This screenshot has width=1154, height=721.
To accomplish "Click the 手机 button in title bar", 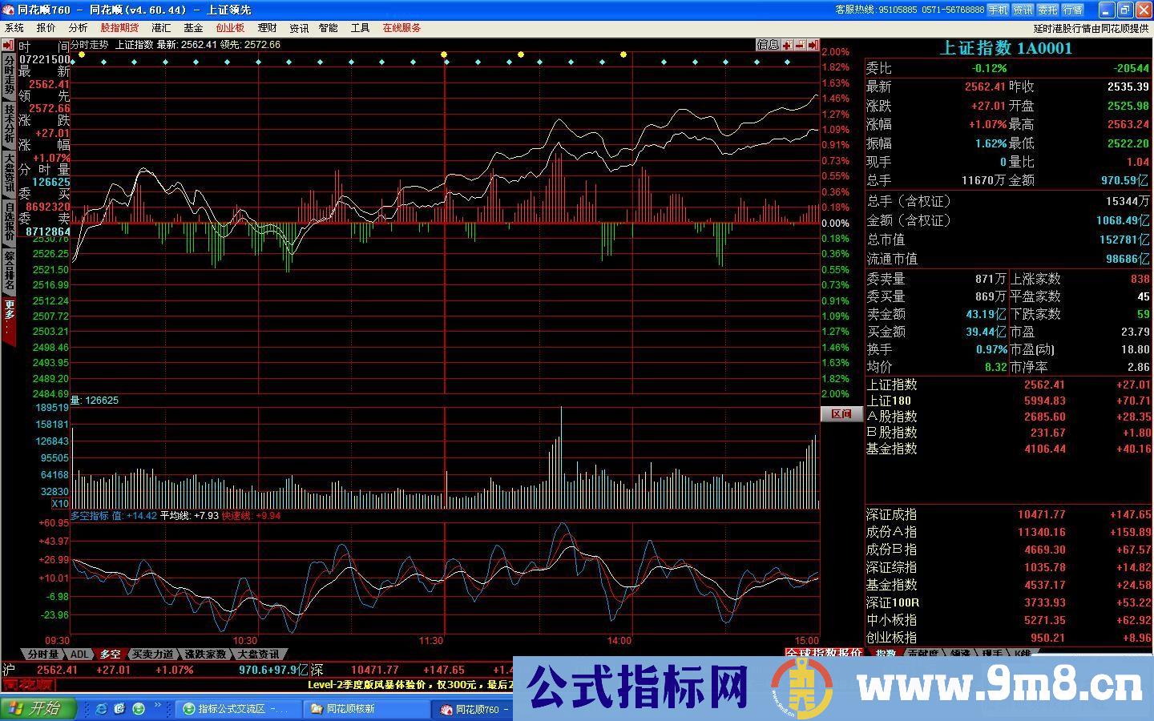I will 998,10.
